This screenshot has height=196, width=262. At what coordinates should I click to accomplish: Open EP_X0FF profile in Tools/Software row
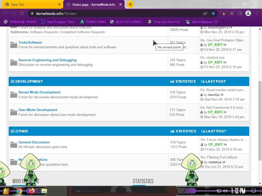click(x=215, y=45)
